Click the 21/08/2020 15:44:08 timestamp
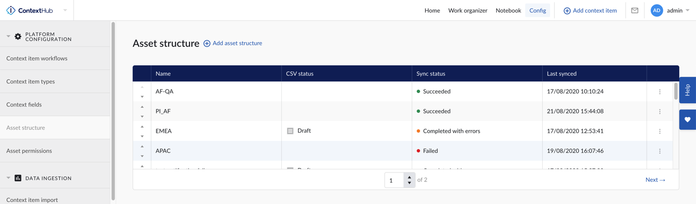This screenshot has height=204, width=696. click(x=575, y=111)
